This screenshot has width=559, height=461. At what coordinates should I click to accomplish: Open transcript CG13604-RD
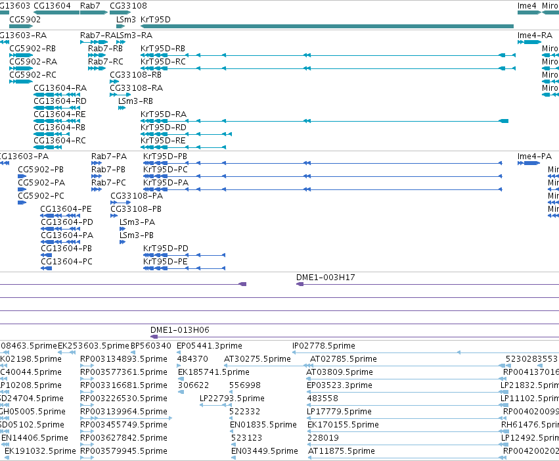coord(60,101)
